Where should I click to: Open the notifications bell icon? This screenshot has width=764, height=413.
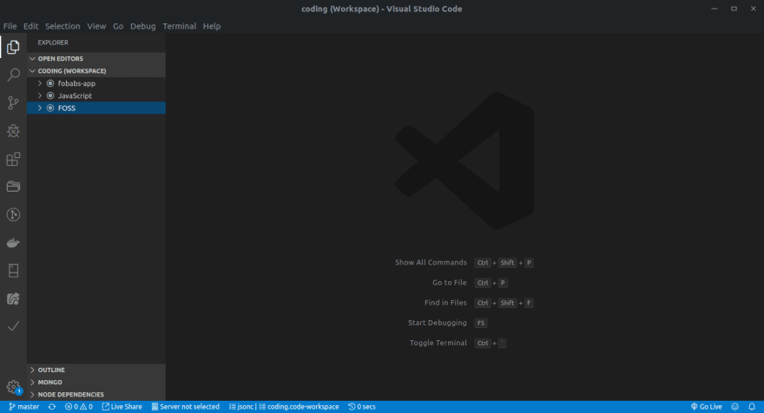[752, 407]
